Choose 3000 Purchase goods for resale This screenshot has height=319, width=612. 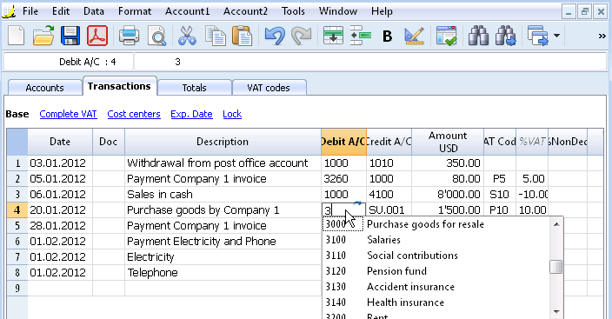pos(436,224)
